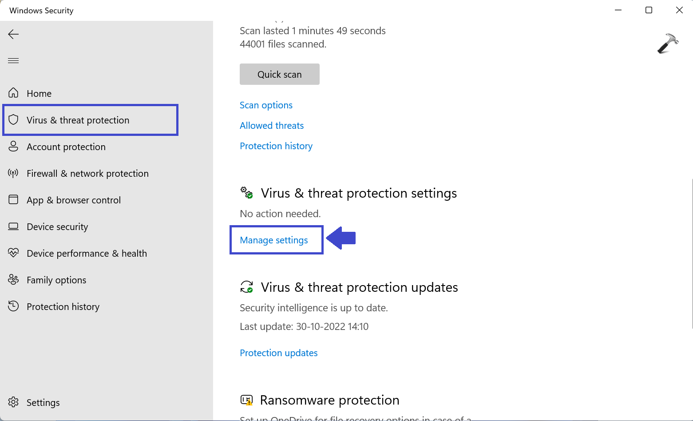693x421 pixels.
Task: Open the Scan options link
Action: point(266,105)
